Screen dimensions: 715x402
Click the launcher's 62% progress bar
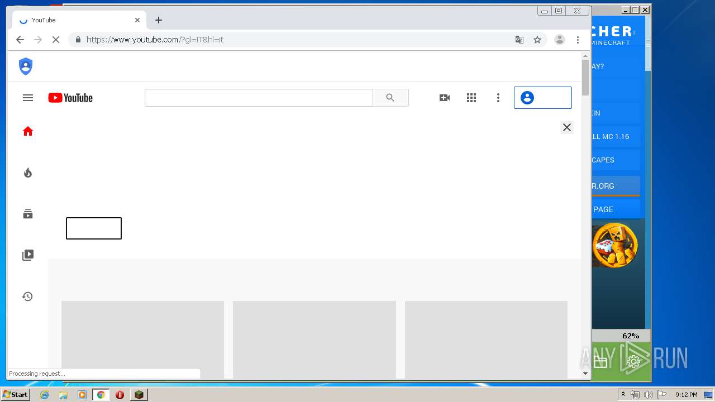621,336
